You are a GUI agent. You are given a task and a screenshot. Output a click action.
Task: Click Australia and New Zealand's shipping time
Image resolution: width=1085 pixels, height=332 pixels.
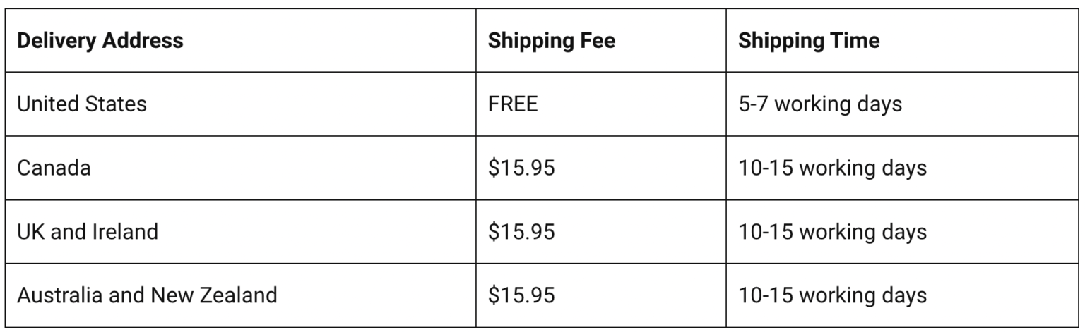(832, 295)
